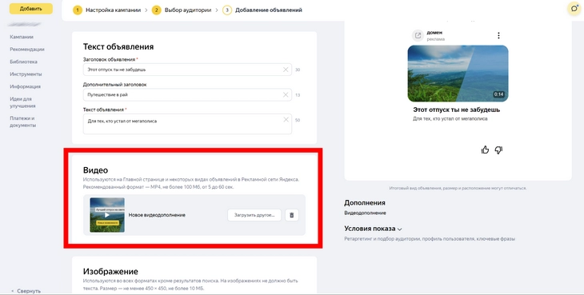Open Библиотека in the left sidebar
Screen dimensions: 584x295
[23, 62]
